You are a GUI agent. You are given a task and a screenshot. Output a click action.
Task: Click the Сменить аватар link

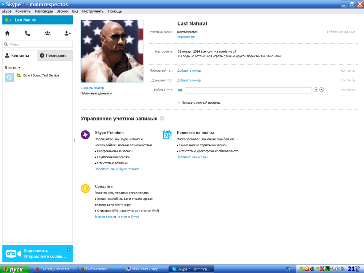point(92,88)
